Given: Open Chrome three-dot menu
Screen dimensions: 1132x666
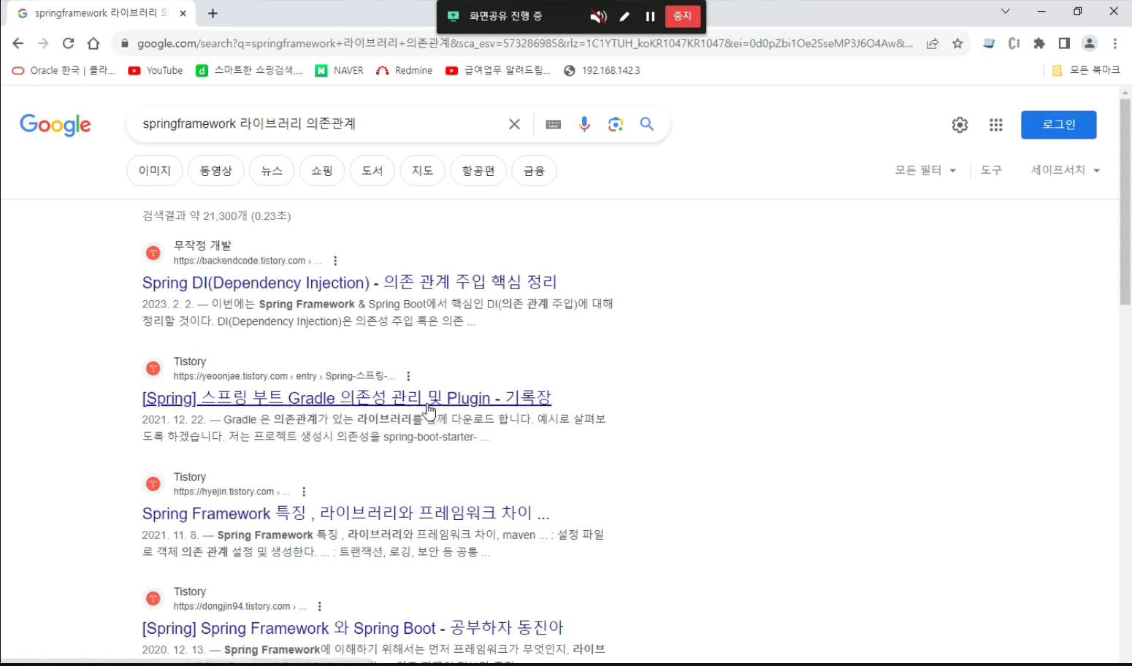Looking at the screenshot, I should click(1115, 44).
